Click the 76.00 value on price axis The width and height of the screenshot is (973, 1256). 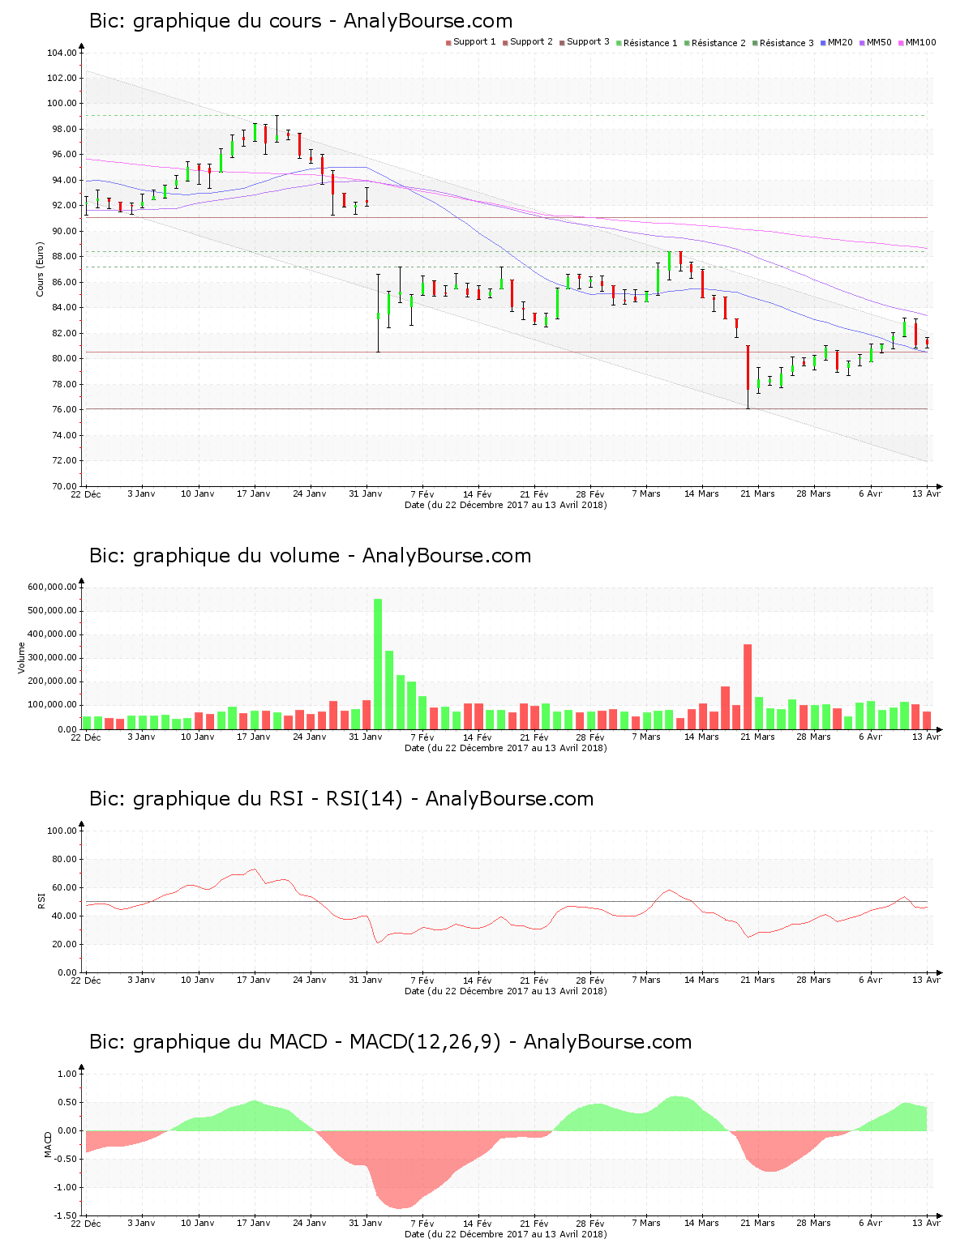(64, 410)
